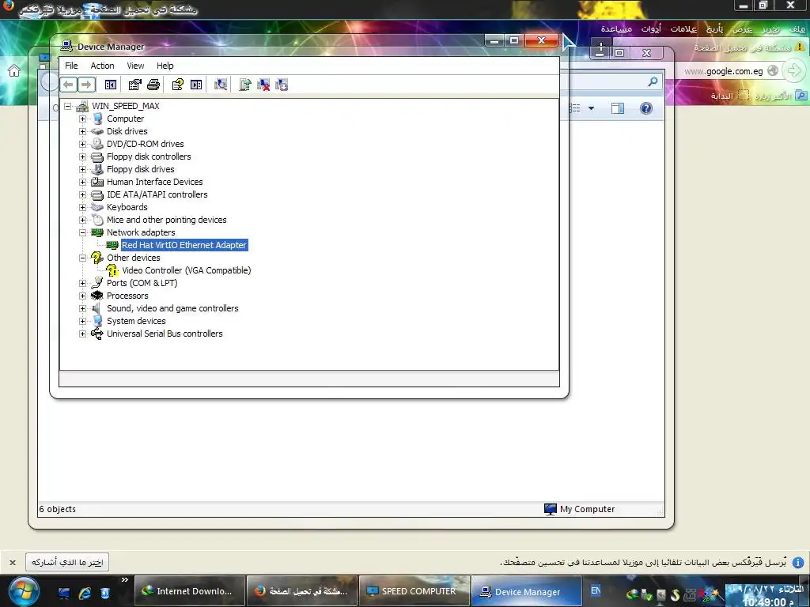Click the Show Desktop quick launch icon

(x=64, y=593)
